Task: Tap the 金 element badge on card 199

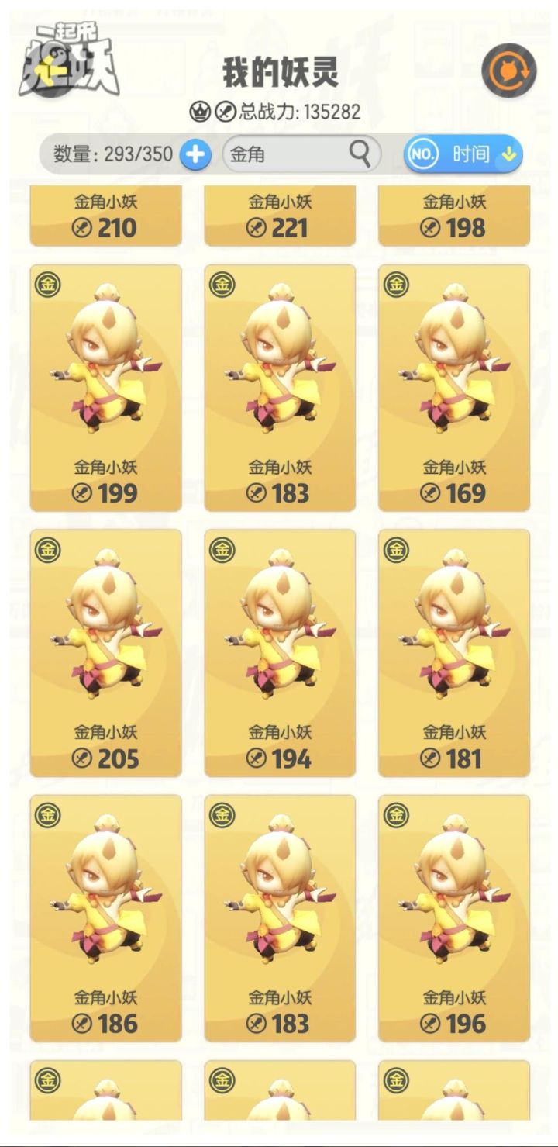Action: point(48,285)
